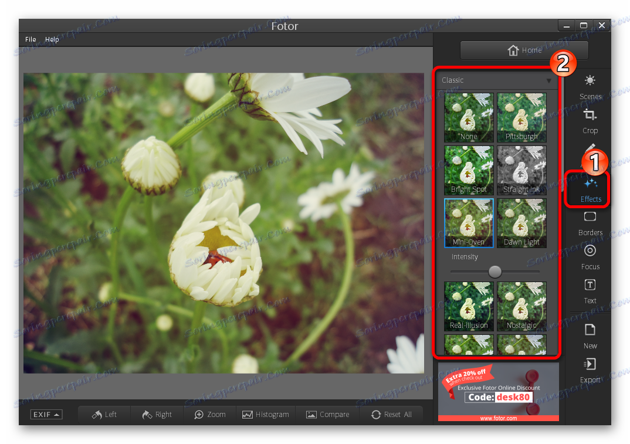Open the Help menu
The height and width of the screenshot is (444, 630).
(52, 39)
